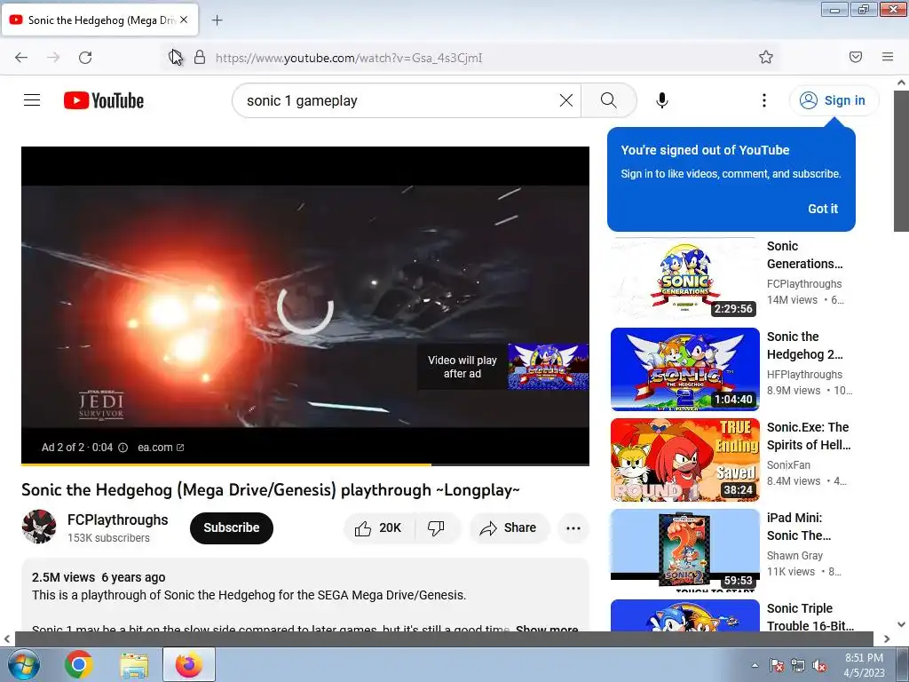
Task: Open the ad info circle icon
Action: pos(123,448)
